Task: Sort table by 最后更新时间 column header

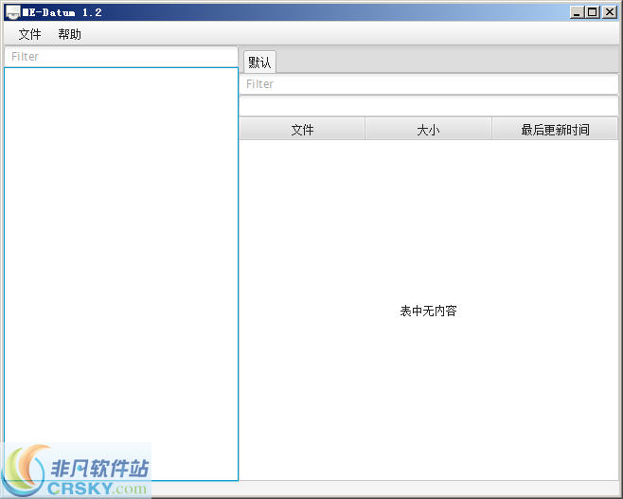Action: click(555, 129)
